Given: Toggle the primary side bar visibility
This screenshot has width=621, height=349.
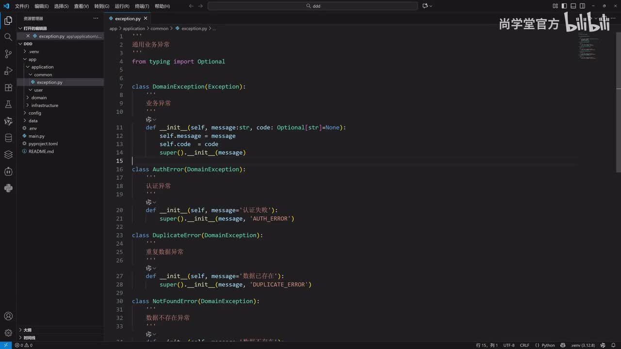Looking at the screenshot, I should coord(564,6).
